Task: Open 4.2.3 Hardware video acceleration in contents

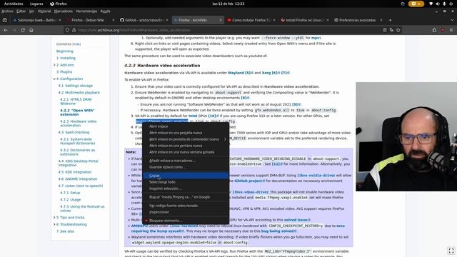Action: tap(78, 124)
